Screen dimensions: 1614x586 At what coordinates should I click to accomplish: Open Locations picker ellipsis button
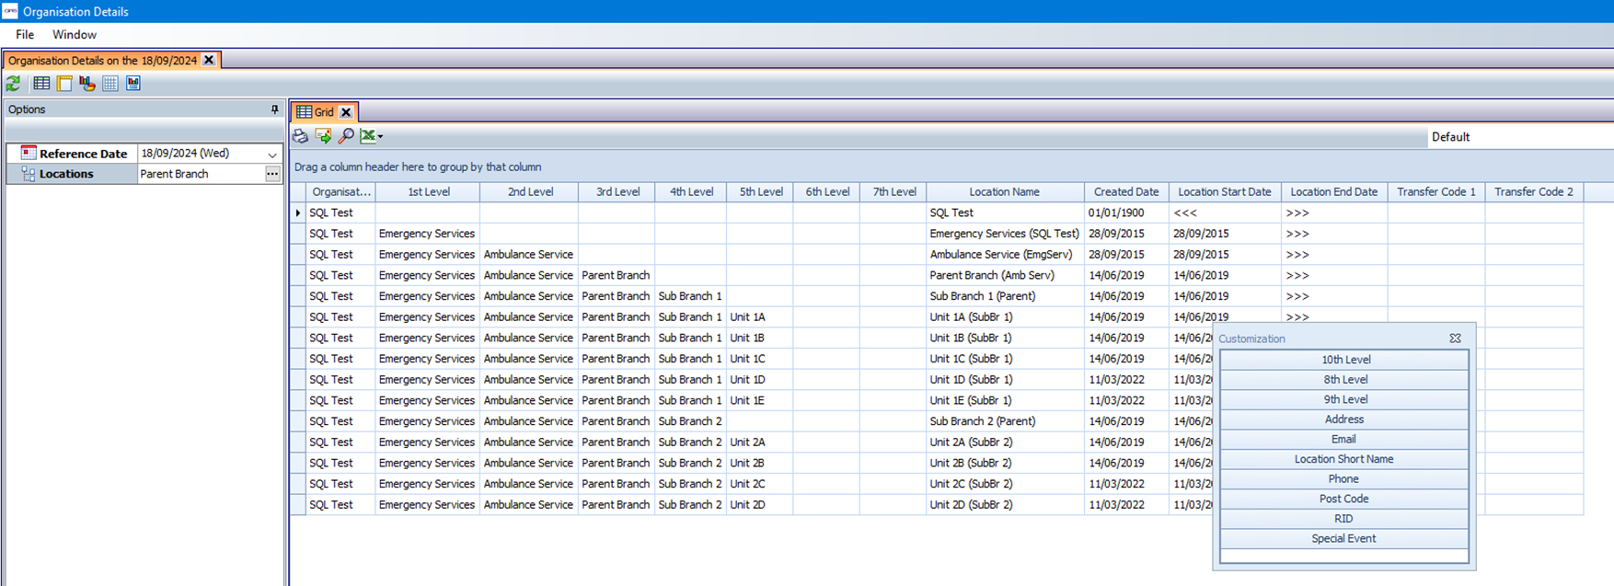272,174
